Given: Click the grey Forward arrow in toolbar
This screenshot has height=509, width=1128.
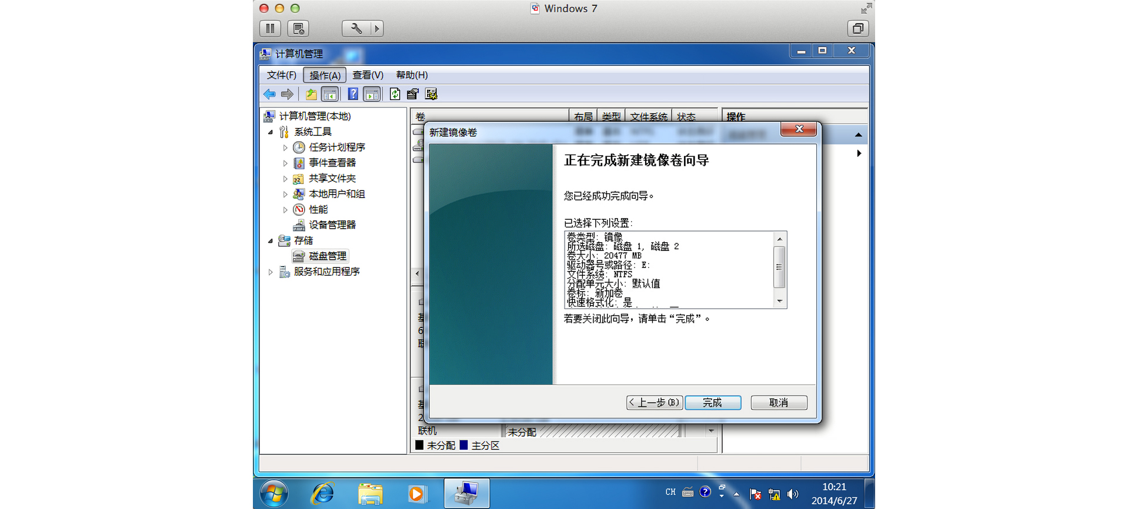Looking at the screenshot, I should [x=287, y=94].
